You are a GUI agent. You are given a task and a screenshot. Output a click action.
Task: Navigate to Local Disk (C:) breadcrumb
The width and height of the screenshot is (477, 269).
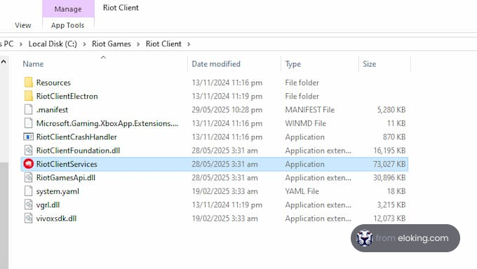click(53, 43)
